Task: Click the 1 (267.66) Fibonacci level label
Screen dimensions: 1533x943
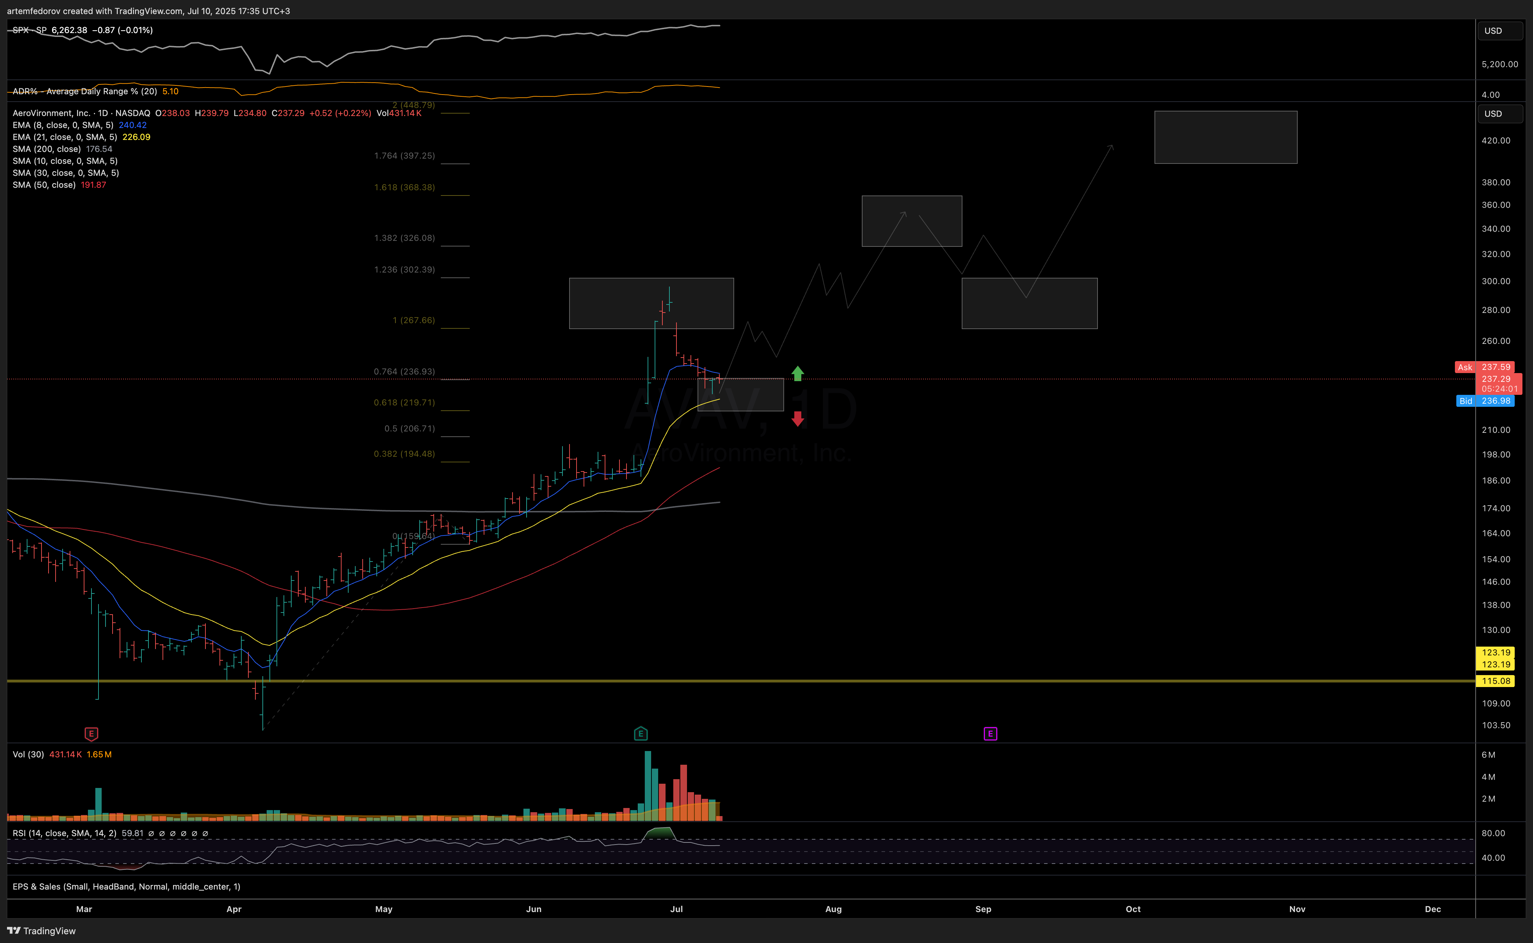Action: click(x=414, y=320)
